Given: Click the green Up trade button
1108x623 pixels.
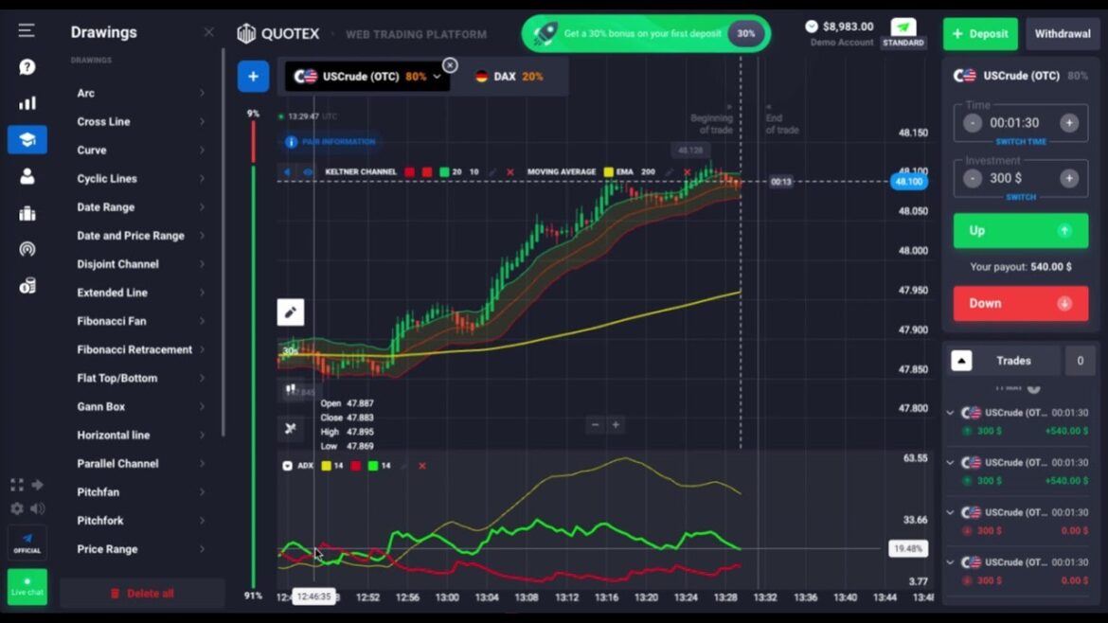Looking at the screenshot, I should (x=1020, y=230).
